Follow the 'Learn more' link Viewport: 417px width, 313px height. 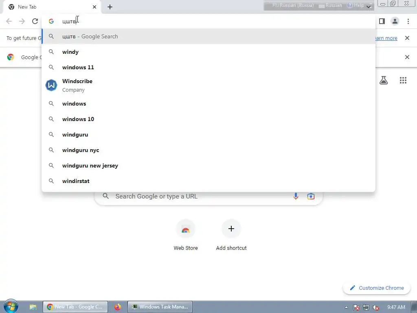tap(386, 38)
